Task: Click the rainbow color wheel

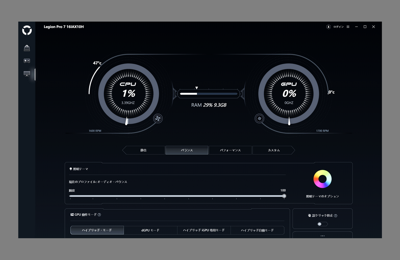Action: pos(322,179)
